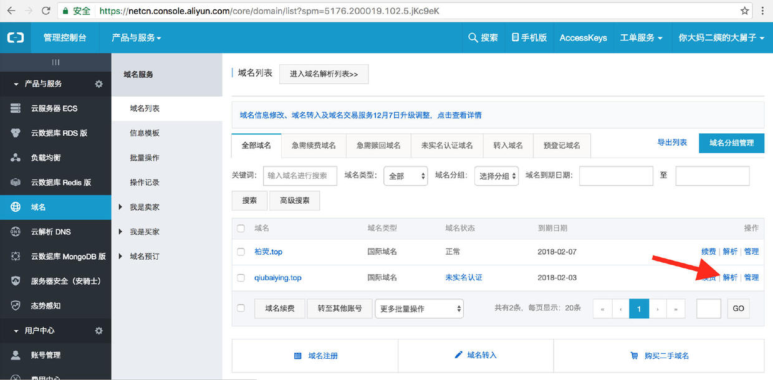Open 态势感知 shield icon
The height and width of the screenshot is (380, 773).
pyautogui.click(x=16, y=306)
